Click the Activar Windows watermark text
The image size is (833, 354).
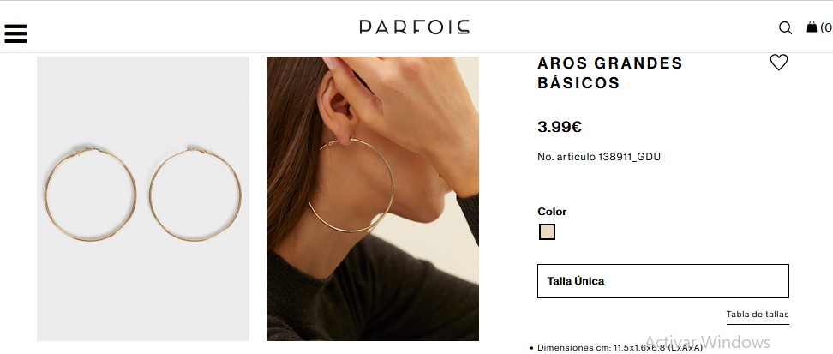(x=707, y=341)
